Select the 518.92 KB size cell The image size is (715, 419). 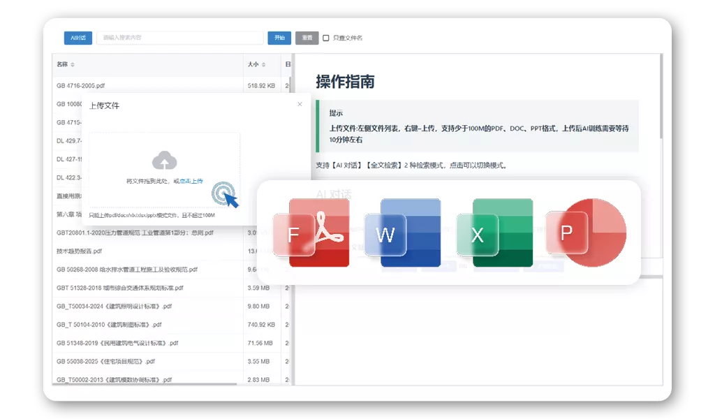point(261,86)
